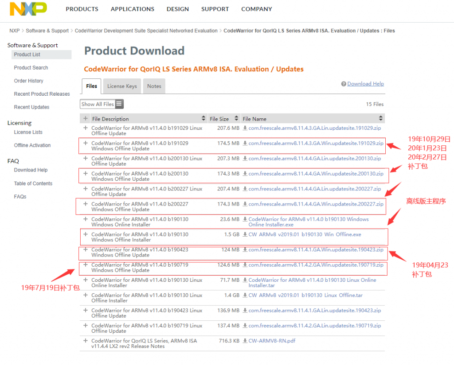Screen dimensions: 454x366
Task: Expand the b200130 Linux Offline Update row
Action: 86,158
